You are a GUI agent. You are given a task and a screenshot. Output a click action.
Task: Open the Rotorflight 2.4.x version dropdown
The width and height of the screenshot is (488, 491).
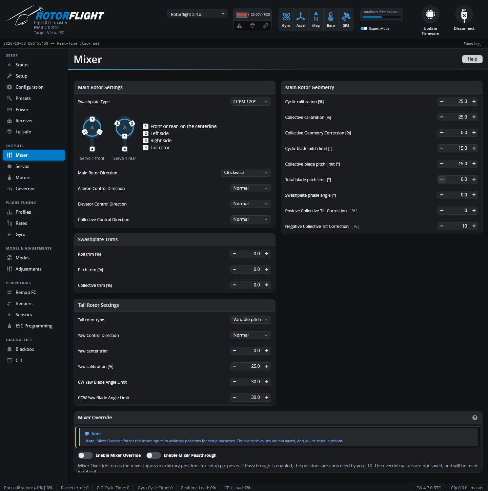(x=197, y=14)
